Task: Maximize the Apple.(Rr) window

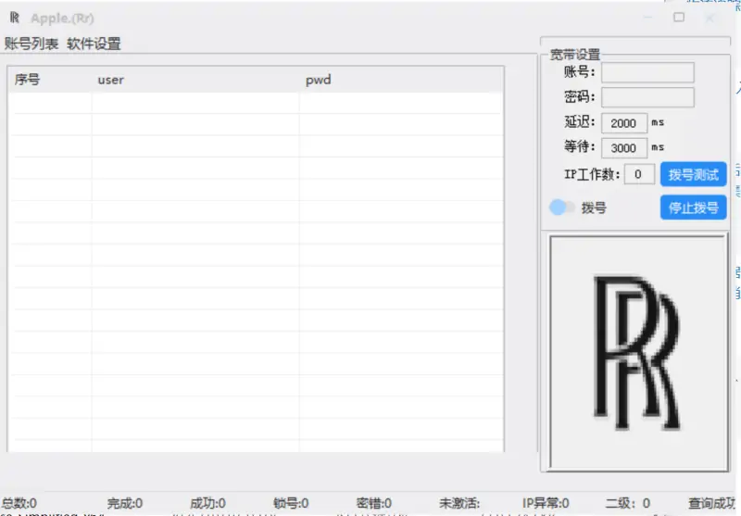Action: (679, 18)
